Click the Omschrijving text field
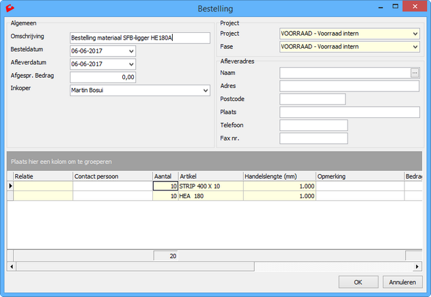 140,38
